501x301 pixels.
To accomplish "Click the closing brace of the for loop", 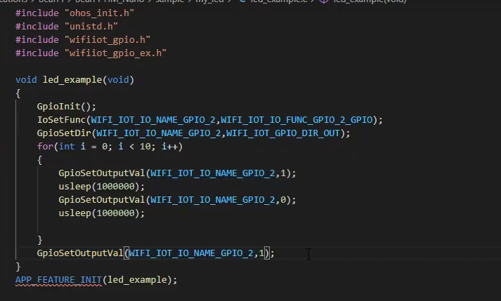I will [39, 240].
